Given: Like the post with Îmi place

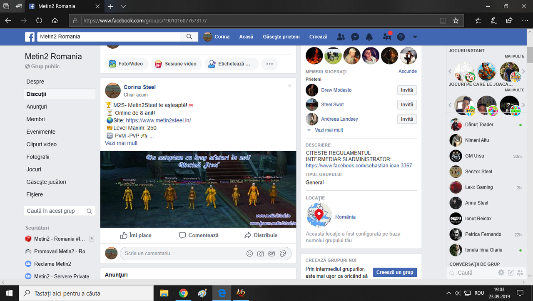Looking at the screenshot, I should coord(136,235).
